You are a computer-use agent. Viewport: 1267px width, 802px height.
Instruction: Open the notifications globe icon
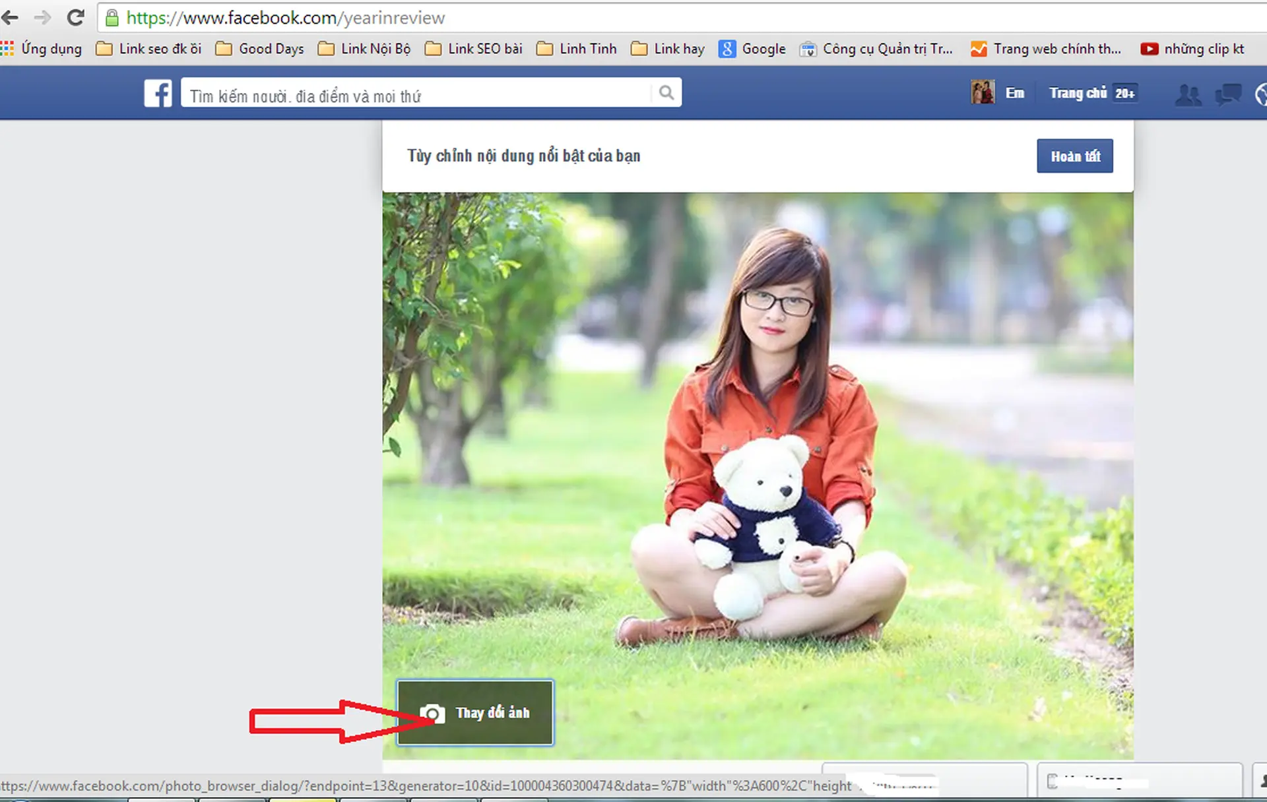pos(1261,94)
